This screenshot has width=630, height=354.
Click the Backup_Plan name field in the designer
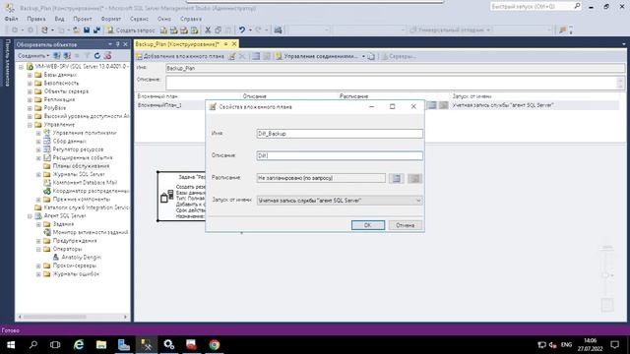(395, 68)
